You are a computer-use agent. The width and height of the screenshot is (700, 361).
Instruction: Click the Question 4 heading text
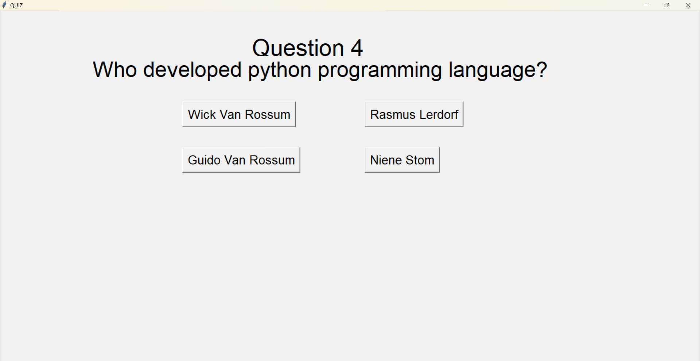point(308,48)
